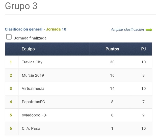Click Trevias City's 30 points value

coord(112,62)
